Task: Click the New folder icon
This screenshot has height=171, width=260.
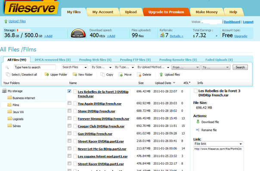Action: point(75,74)
